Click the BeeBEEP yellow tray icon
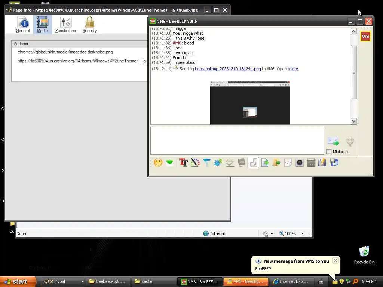Image resolution: width=383 pixels, height=287 pixels. coord(335,282)
